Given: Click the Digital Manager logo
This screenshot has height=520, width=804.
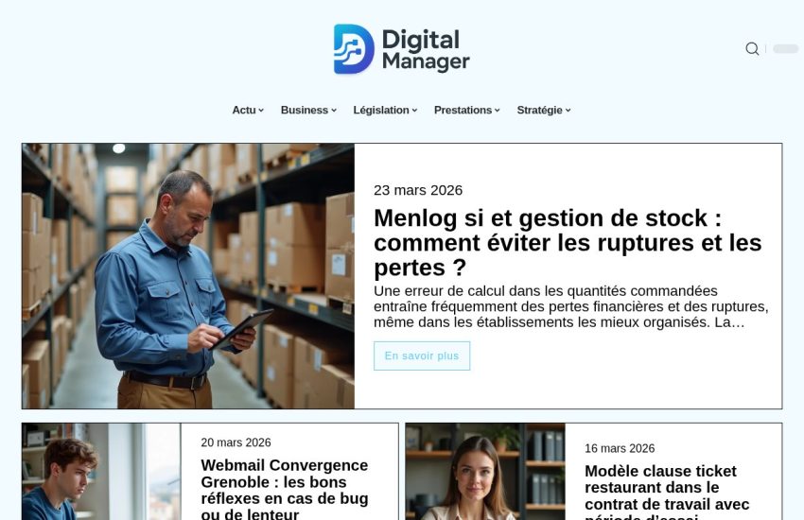Looking at the screenshot, I should (x=401, y=49).
